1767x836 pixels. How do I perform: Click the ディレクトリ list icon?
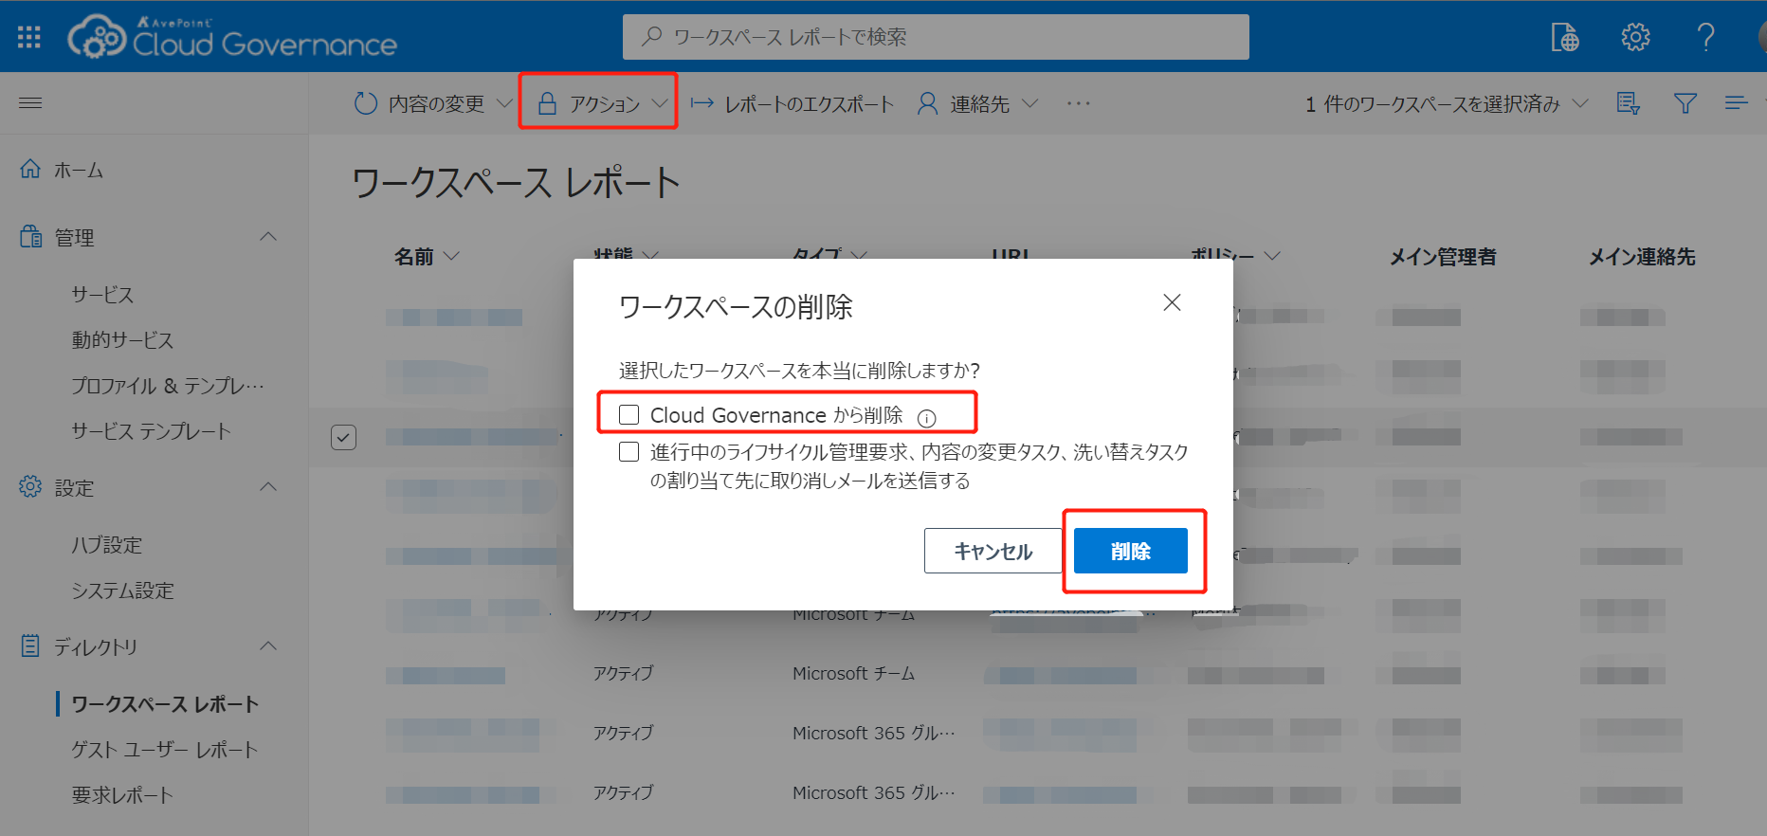(30, 645)
